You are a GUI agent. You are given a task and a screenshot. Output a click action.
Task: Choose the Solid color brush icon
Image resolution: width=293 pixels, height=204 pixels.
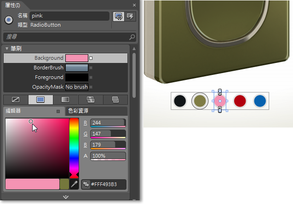[40, 100]
